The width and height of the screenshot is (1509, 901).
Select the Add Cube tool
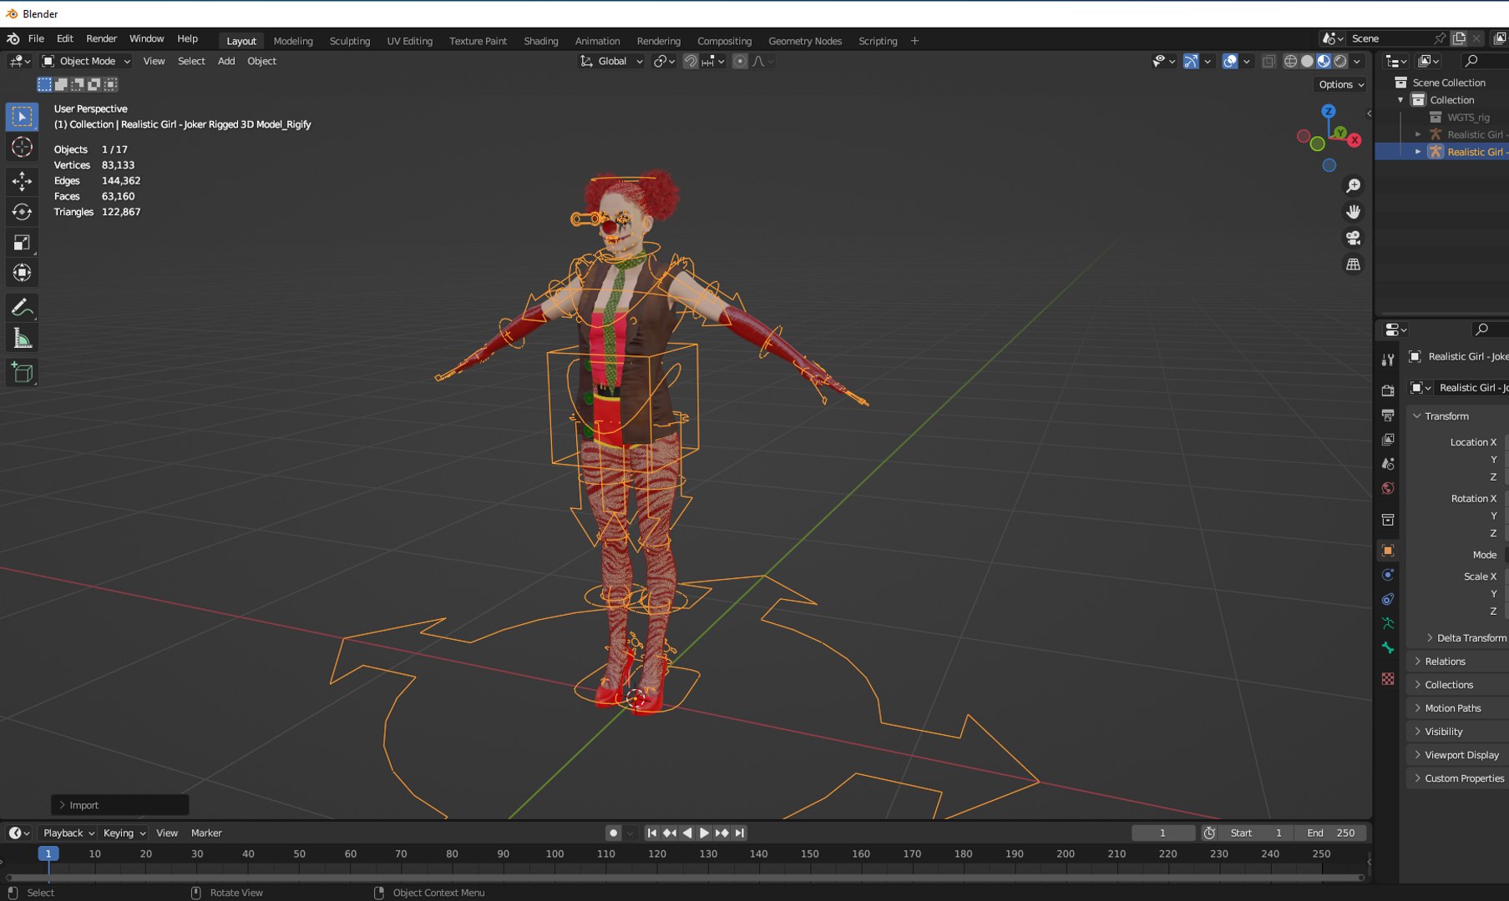coord(22,373)
